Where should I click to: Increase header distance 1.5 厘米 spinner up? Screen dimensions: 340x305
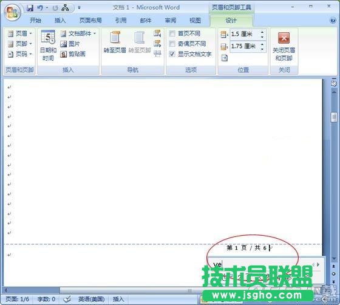coord(262,32)
